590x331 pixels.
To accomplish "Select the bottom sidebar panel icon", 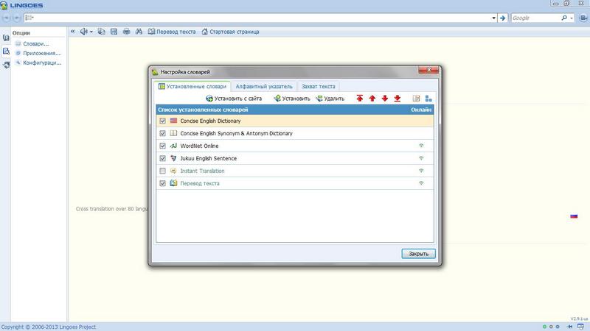I will click(6, 65).
